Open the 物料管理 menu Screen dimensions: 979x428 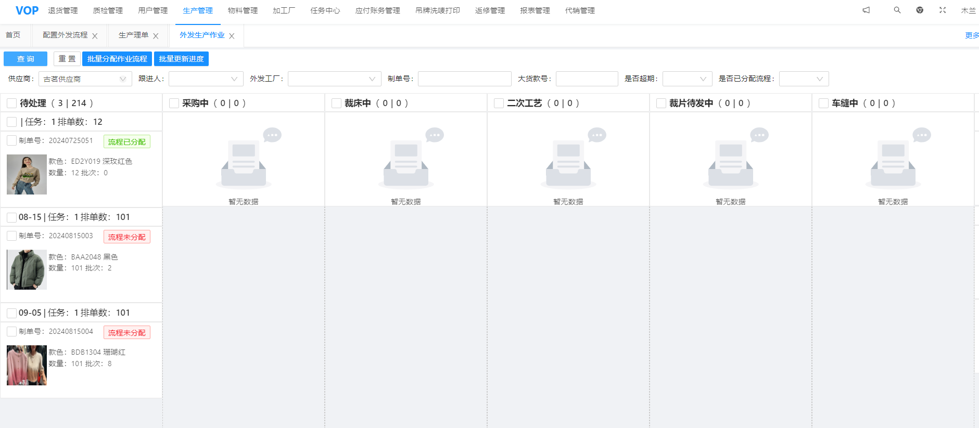243,10
